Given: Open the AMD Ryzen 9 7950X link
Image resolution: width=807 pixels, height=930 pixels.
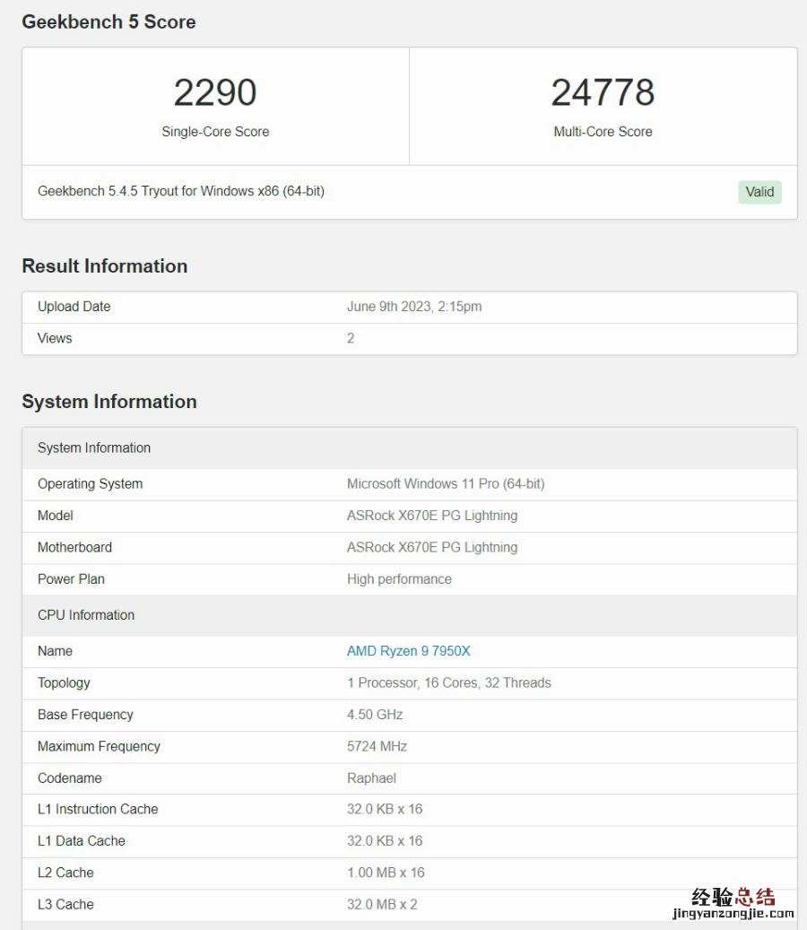Looking at the screenshot, I should pos(409,651).
